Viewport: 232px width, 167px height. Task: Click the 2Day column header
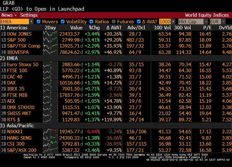click(x=50, y=28)
